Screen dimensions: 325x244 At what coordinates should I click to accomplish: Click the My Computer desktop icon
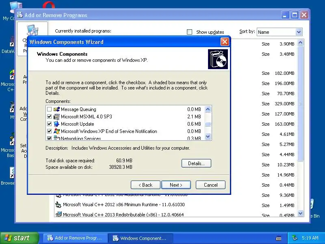coord(16,7)
